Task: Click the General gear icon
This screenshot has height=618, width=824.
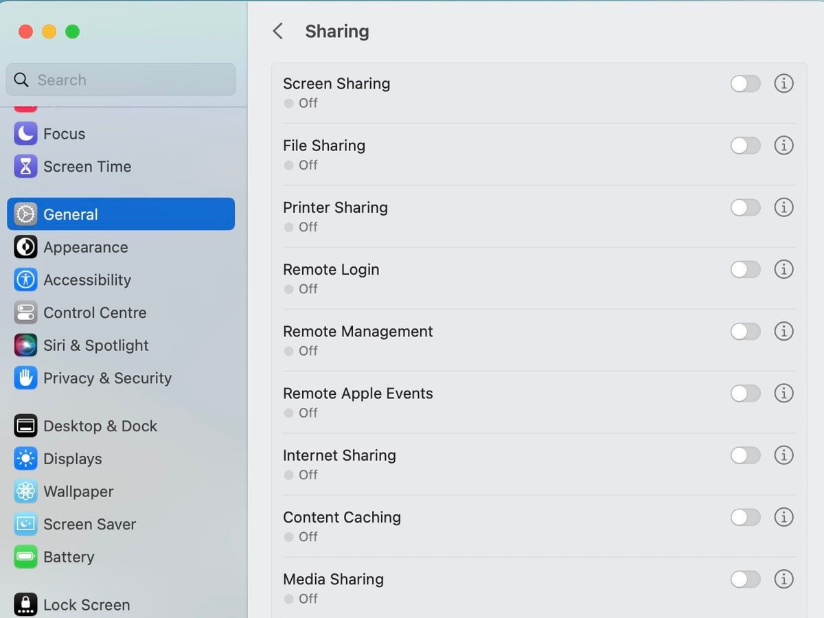Action: tap(25, 214)
